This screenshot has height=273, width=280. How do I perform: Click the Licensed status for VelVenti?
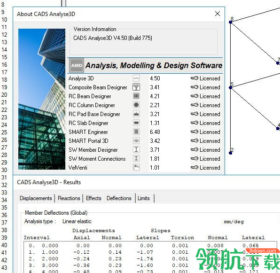210,168
